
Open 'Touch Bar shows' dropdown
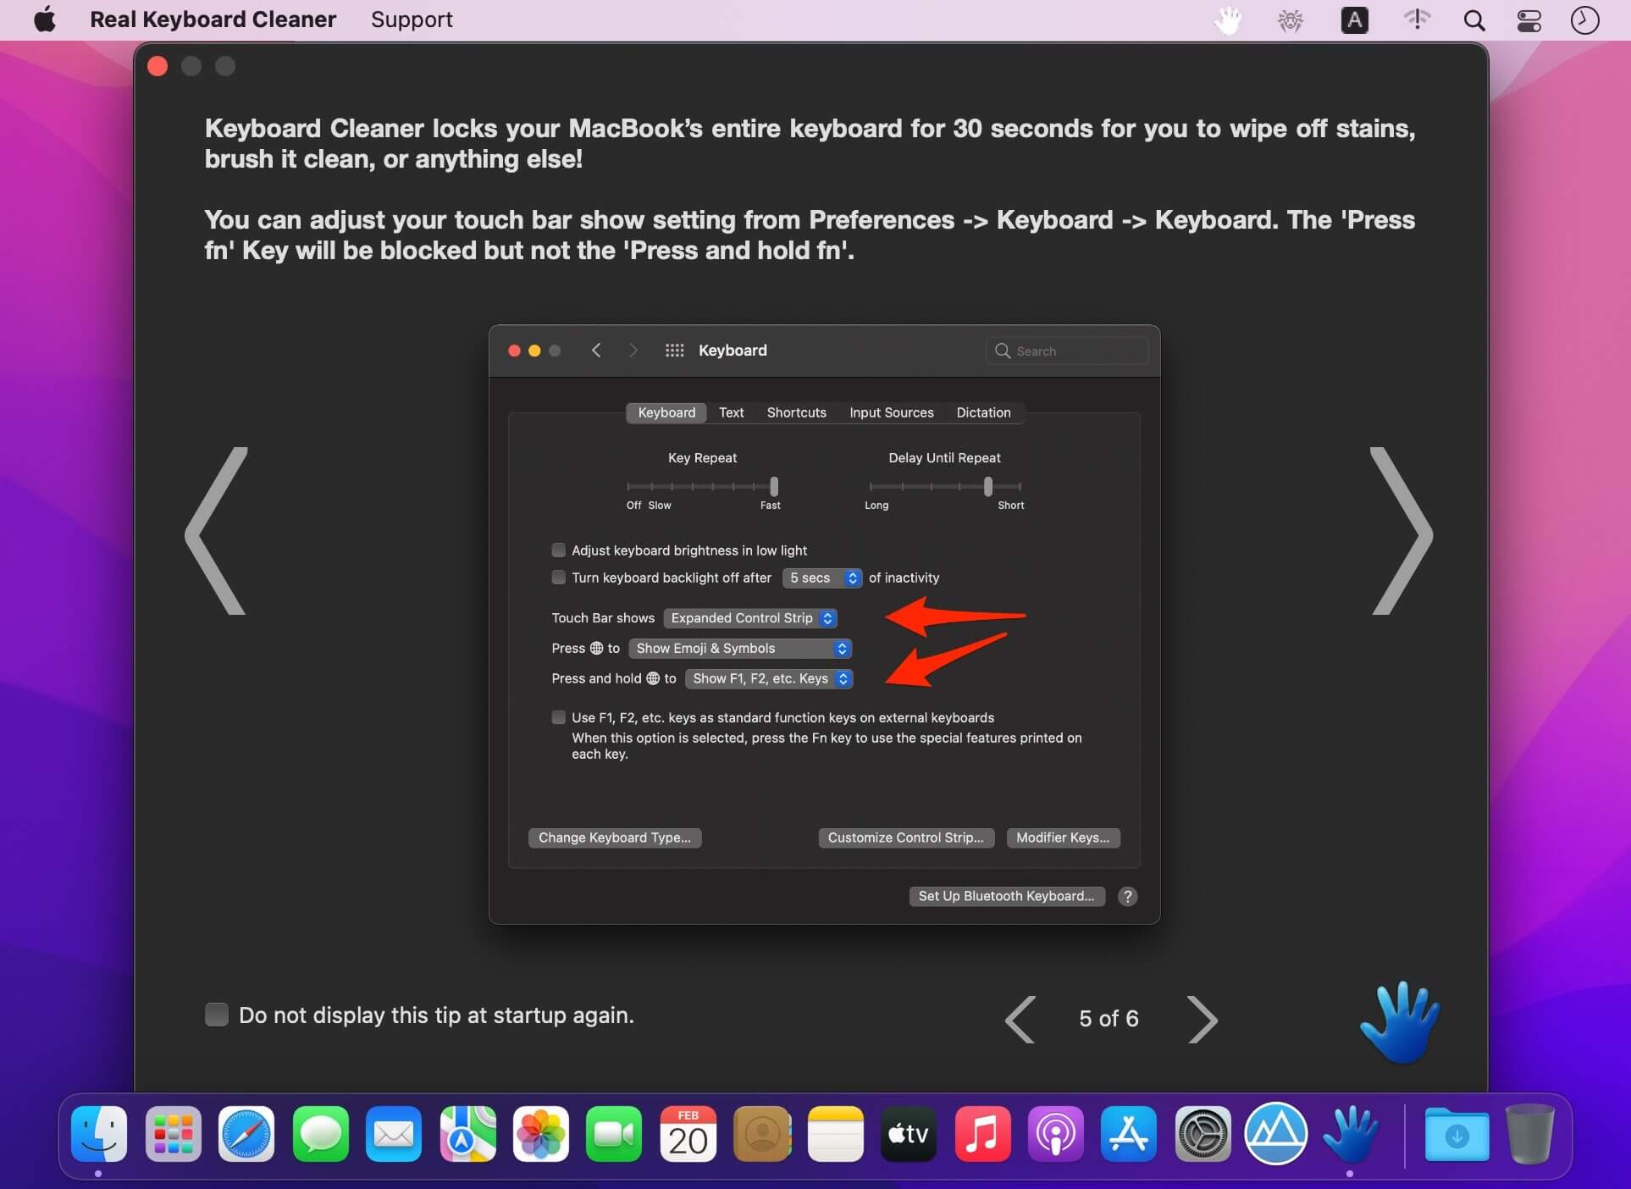(750, 618)
